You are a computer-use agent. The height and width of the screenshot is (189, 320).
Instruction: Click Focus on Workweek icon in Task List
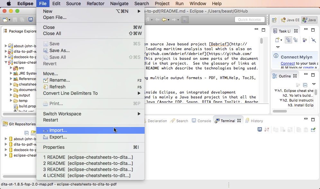[305, 40]
